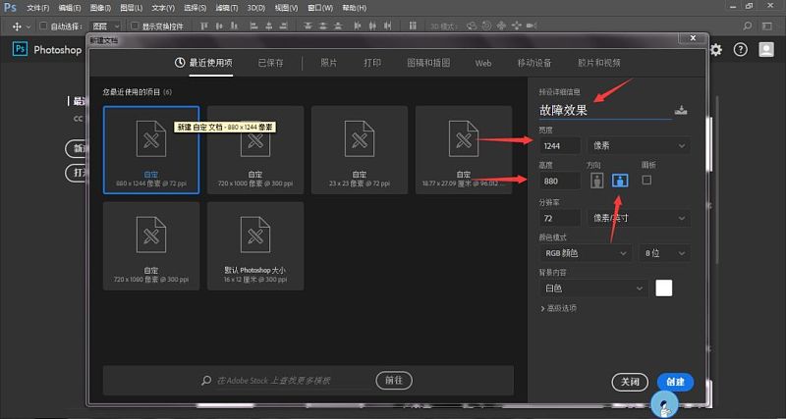Image resolution: width=786 pixels, height=419 pixels.
Task: Click the 创建 button
Action: pyautogui.click(x=675, y=382)
